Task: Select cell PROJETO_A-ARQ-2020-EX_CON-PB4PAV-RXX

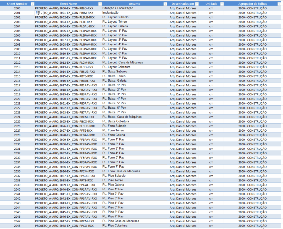Action: click(x=68, y=99)
